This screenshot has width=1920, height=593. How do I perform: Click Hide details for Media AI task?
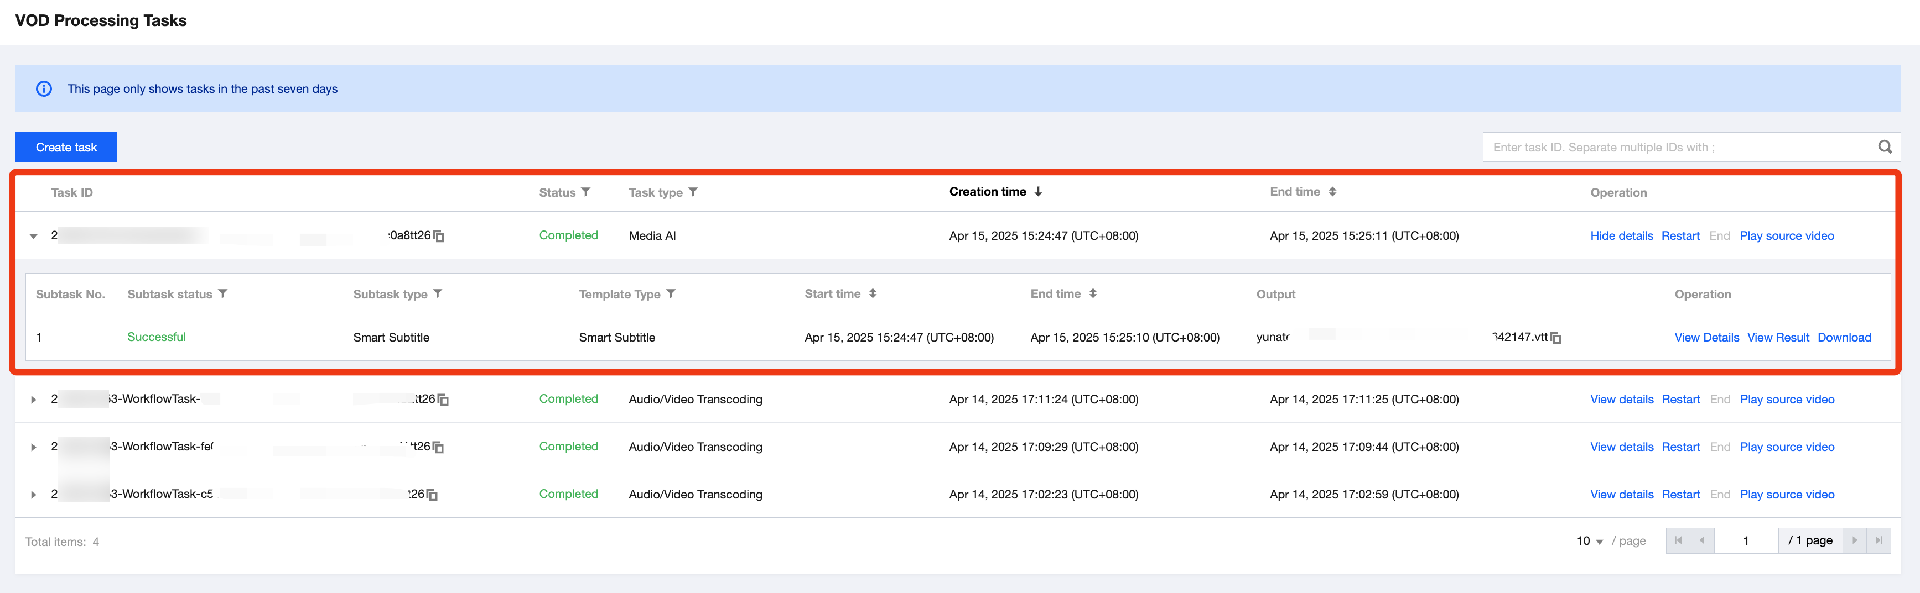1621,236
